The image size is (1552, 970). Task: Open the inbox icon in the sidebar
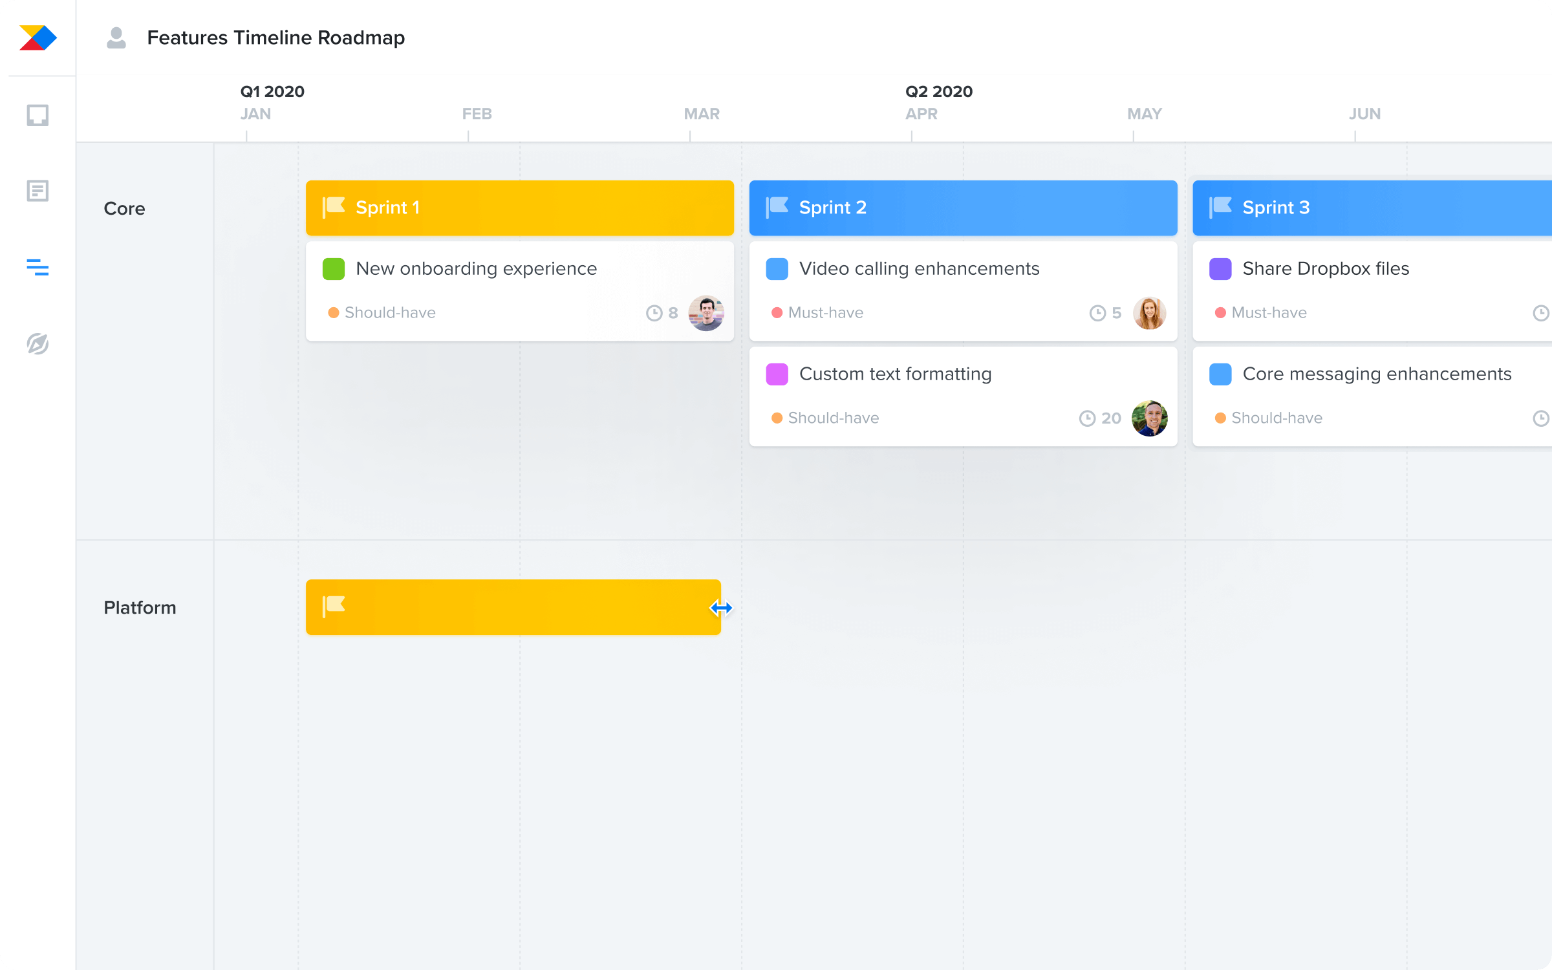38,115
